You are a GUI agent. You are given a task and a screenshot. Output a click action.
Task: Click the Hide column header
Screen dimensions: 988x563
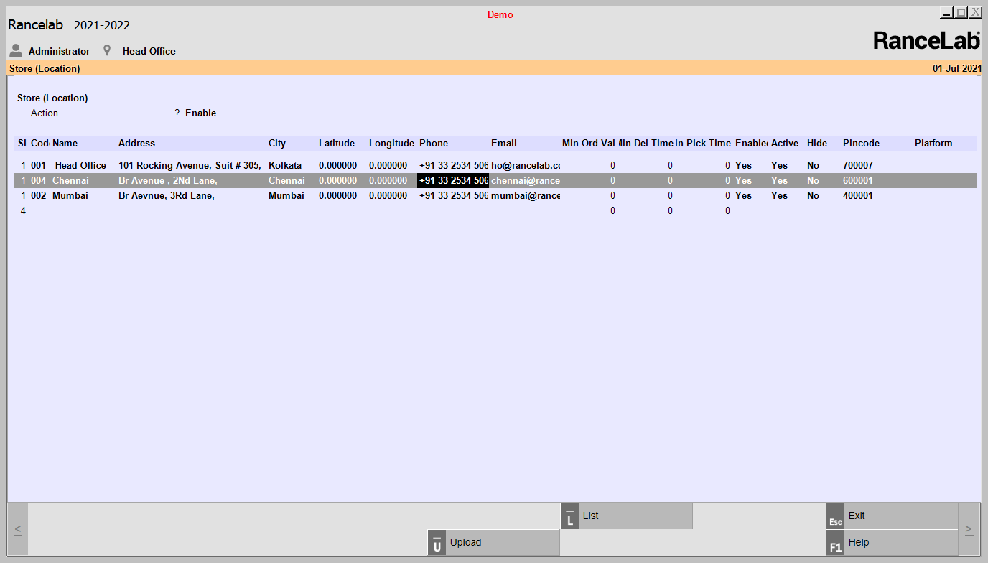click(817, 144)
